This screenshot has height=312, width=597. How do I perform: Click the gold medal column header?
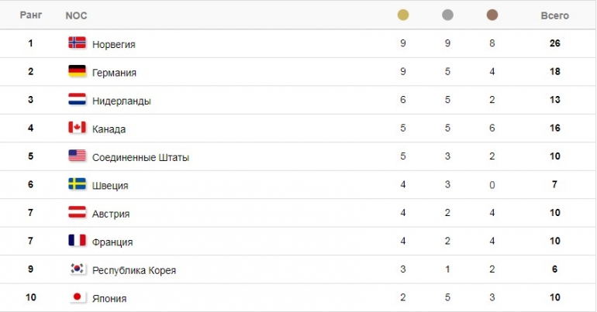tap(403, 15)
